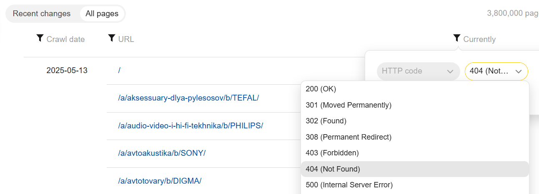The height and width of the screenshot is (194, 539).
Task: Open the aksessuary-dlya-pylesosov TEFAL link
Action: coord(188,98)
